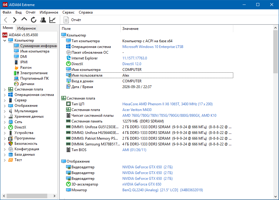The width and height of the screenshot is (279, 200).
Task: Click the Хранение данных disk icon
Action: (11, 116)
